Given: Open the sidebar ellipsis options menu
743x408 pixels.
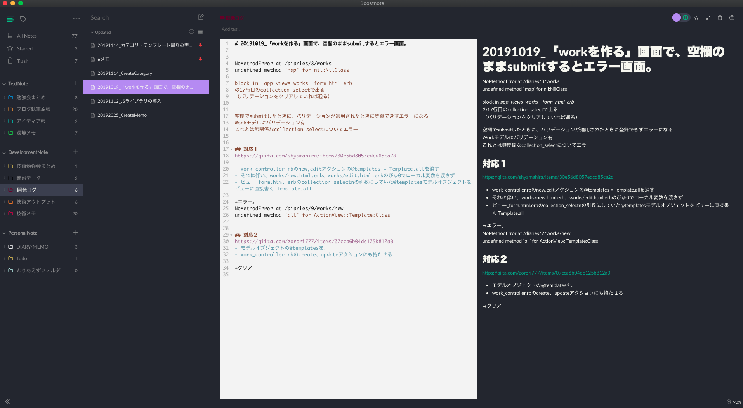Looking at the screenshot, I should tap(76, 19).
